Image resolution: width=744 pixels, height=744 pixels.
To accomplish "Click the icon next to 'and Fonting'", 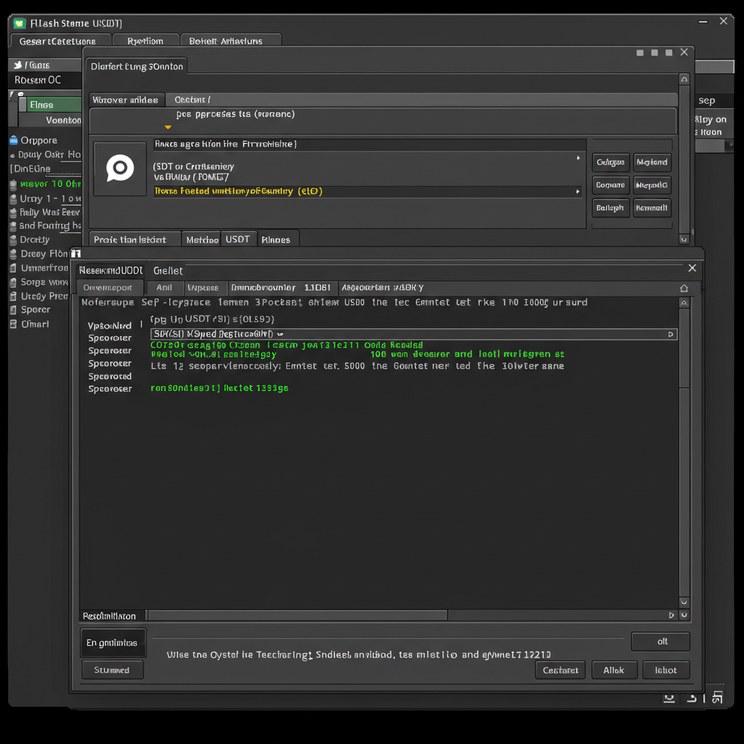I will click(13, 226).
